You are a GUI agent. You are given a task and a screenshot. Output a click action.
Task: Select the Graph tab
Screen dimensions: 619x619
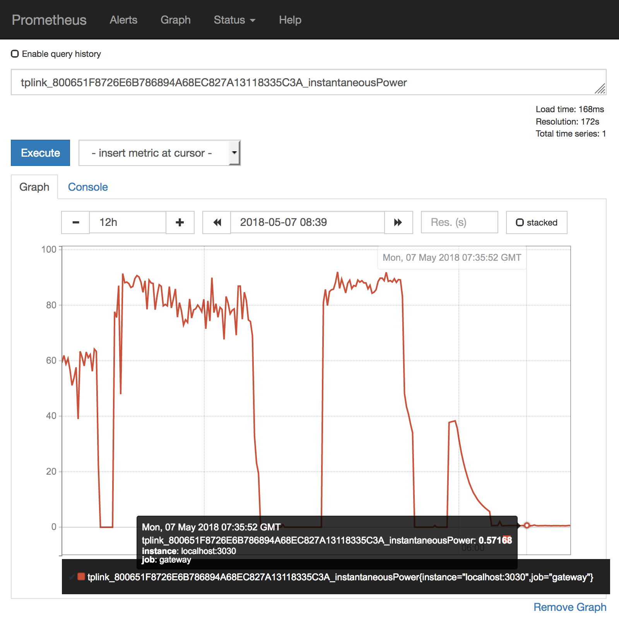34,187
